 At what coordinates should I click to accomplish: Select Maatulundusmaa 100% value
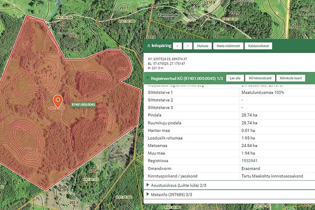262,92
